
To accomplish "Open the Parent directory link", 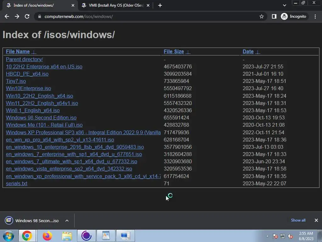I will [x=24, y=59].
